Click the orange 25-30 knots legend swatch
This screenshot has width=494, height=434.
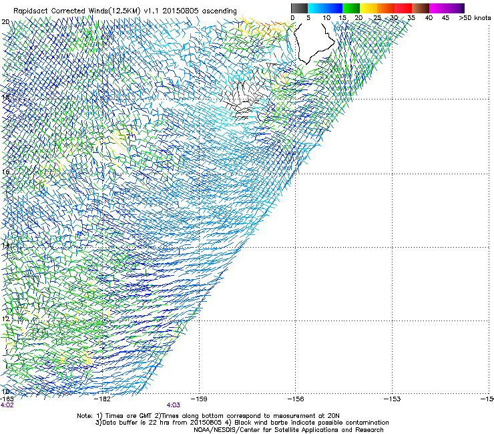(x=386, y=8)
